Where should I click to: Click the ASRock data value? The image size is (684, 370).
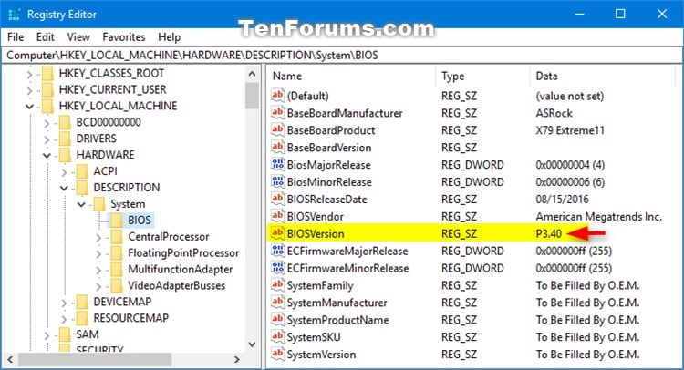[x=554, y=113]
